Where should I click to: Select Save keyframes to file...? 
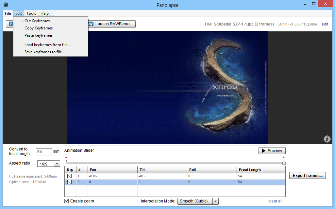coord(51,52)
